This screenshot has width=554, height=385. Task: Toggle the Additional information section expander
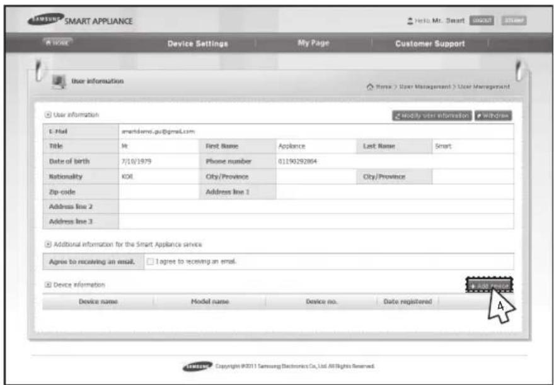click(x=47, y=244)
